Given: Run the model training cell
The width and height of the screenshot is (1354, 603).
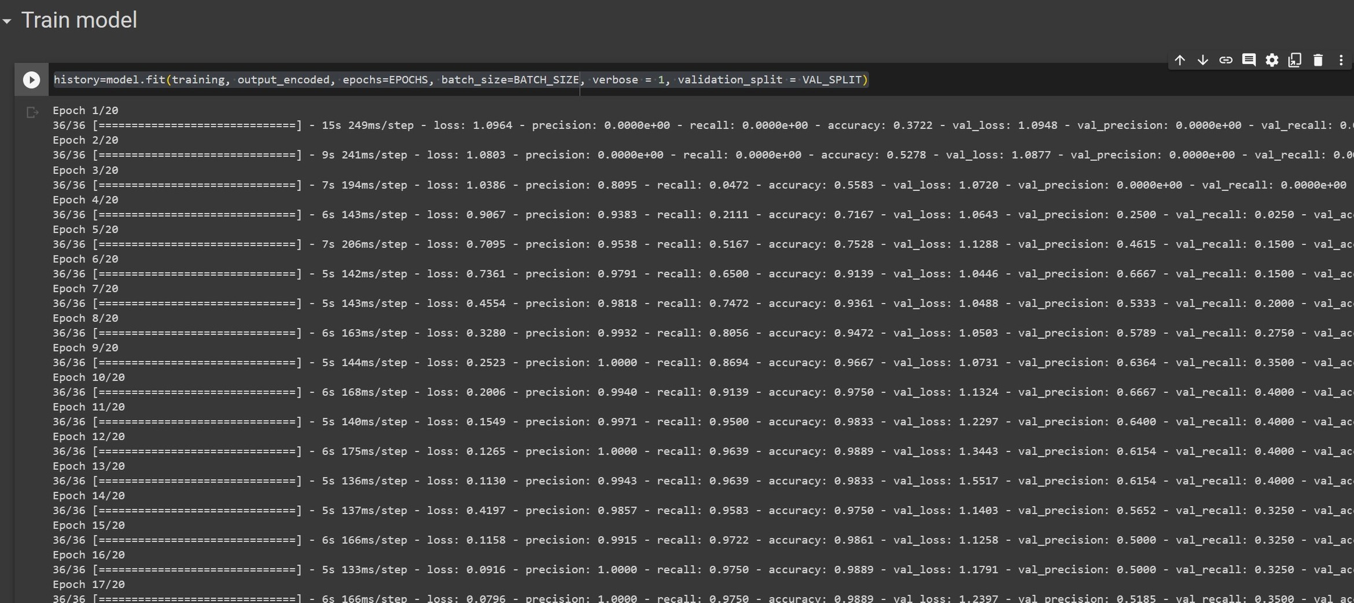Looking at the screenshot, I should coord(31,79).
